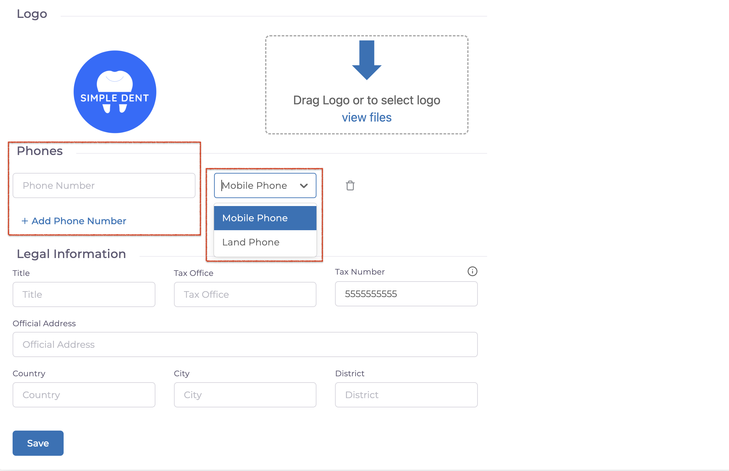Click the dropdown chevron arrow
This screenshot has width=729, height=471.
304,186
